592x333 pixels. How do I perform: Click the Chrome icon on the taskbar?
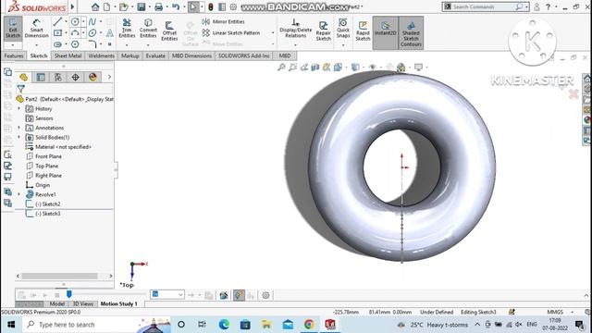(309, 325)
